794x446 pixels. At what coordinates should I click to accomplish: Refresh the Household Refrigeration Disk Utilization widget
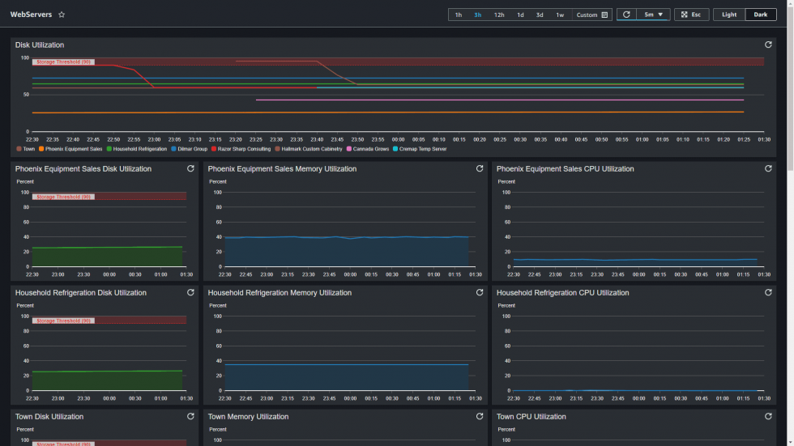(190, 292)
